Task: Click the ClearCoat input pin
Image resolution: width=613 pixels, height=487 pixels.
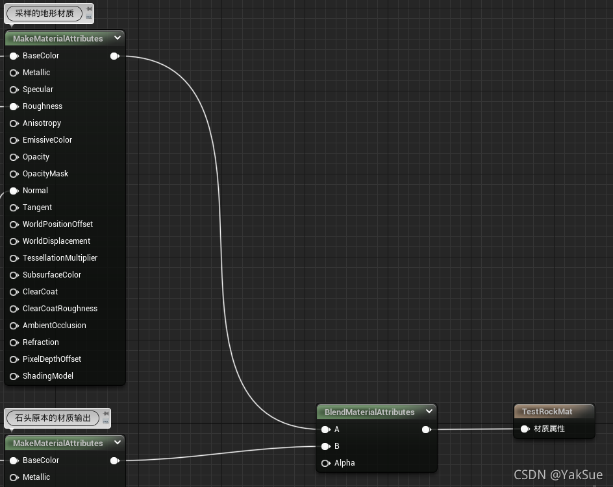Action: click(x=14, y=292)
